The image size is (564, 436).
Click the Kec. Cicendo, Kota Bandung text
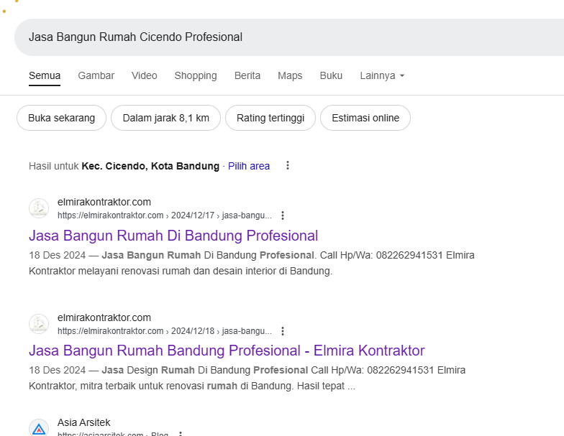tap(150, 167)
